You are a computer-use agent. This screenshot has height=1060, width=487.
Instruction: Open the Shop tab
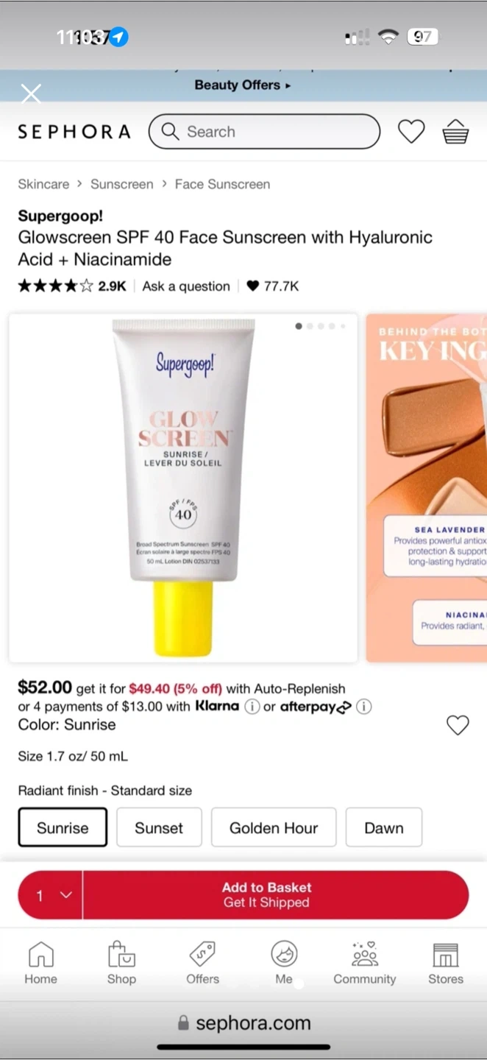[x=121, y=963]
